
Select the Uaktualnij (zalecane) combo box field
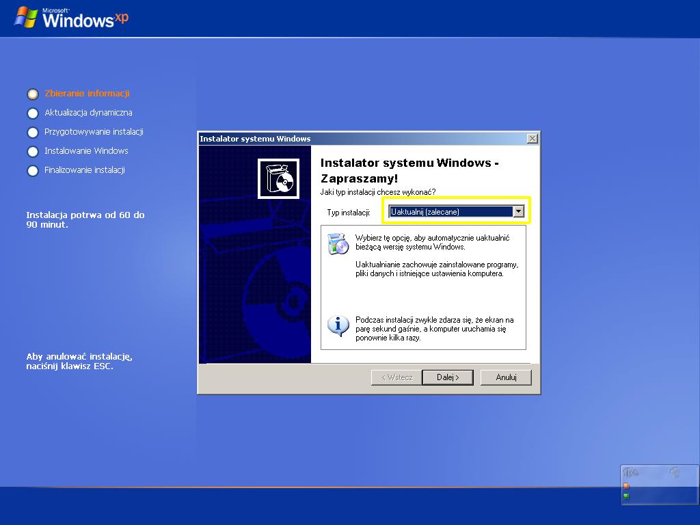click(456, 212)
